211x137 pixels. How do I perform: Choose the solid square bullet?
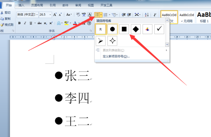coord(124,29)
